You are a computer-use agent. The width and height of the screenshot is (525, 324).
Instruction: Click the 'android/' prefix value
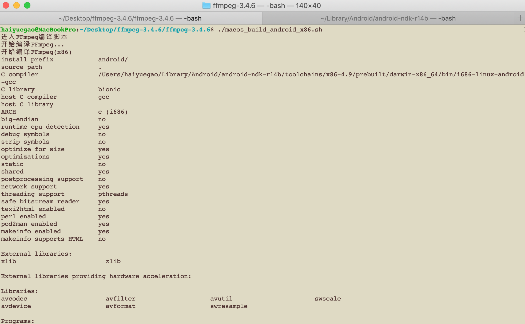pyautogui.click(x=113, y=60)
